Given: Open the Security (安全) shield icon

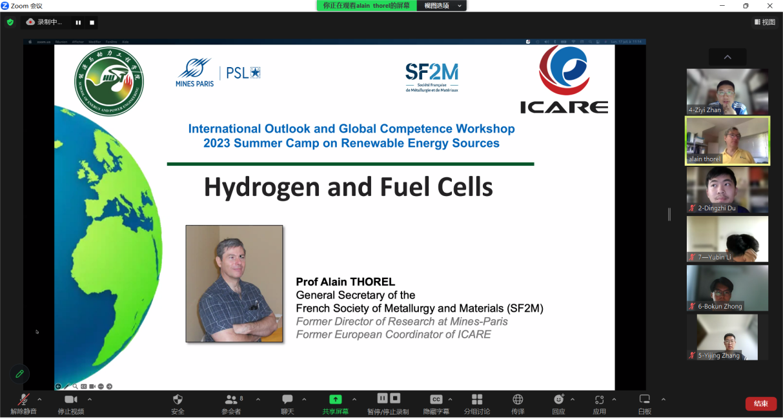Looking at the screenshot, I should [x=178, y=400].
